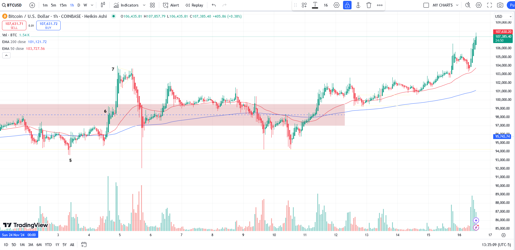The image size is (515, 250).
Task: Expand the time interval dropdown arrow
Action: point(92,5)
